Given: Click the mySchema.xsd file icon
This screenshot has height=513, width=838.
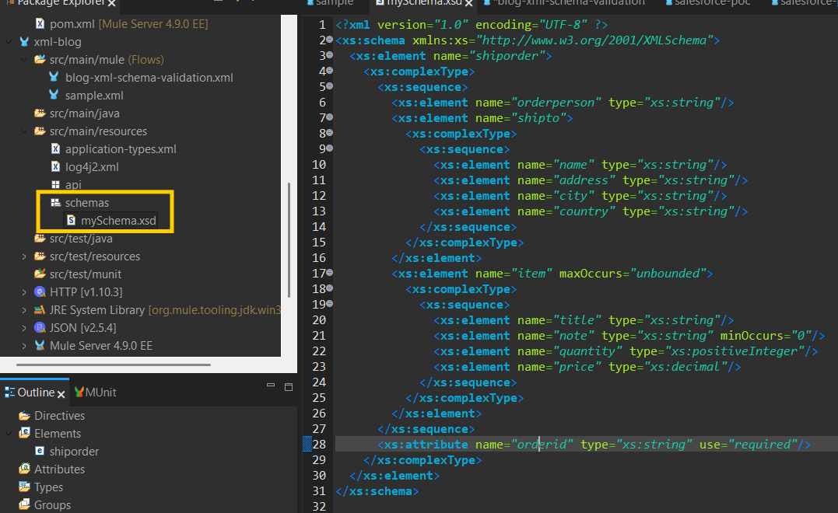Looking at the screenshot, I should tap(71, 221).
